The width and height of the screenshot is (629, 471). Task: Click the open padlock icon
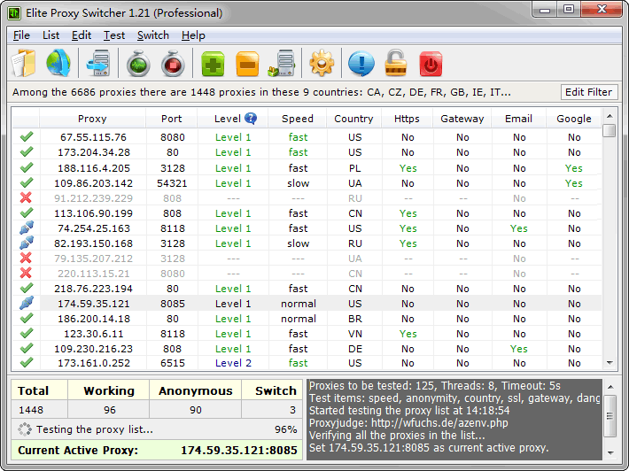tap(395, 63)
